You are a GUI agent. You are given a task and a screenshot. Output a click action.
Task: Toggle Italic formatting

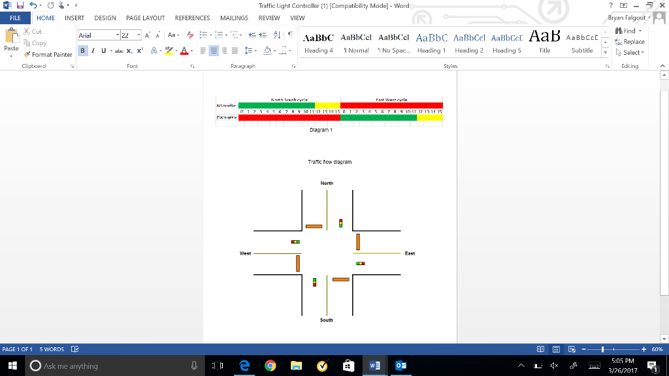(x=93, y=51)
